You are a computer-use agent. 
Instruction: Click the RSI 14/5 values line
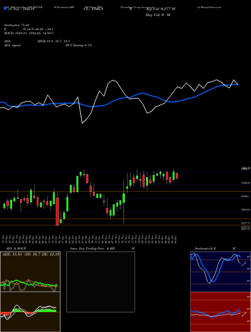(29, 29)
